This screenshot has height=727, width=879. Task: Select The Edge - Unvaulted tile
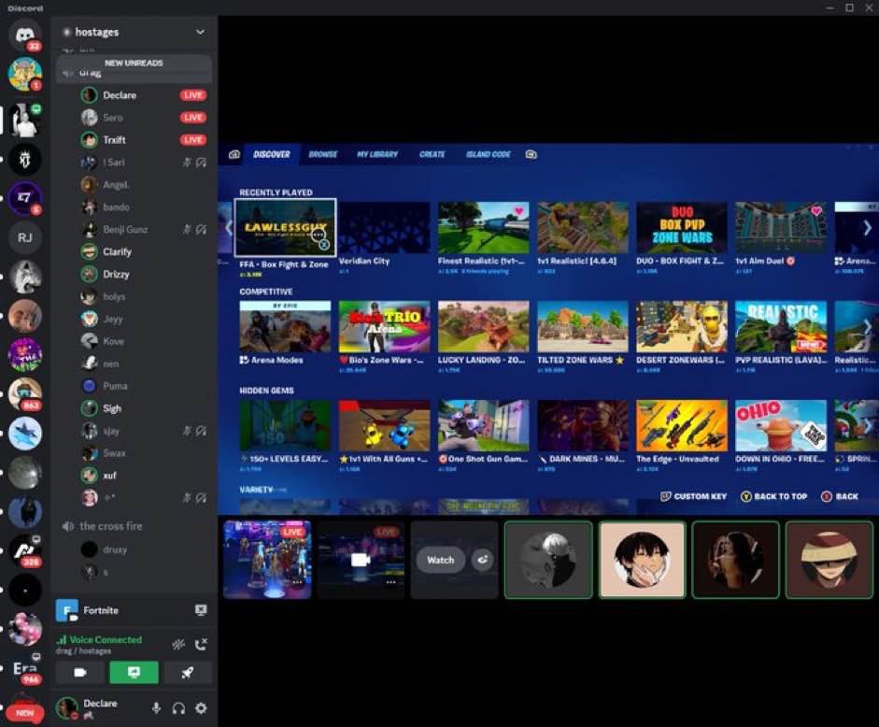[x=682, y=426]
